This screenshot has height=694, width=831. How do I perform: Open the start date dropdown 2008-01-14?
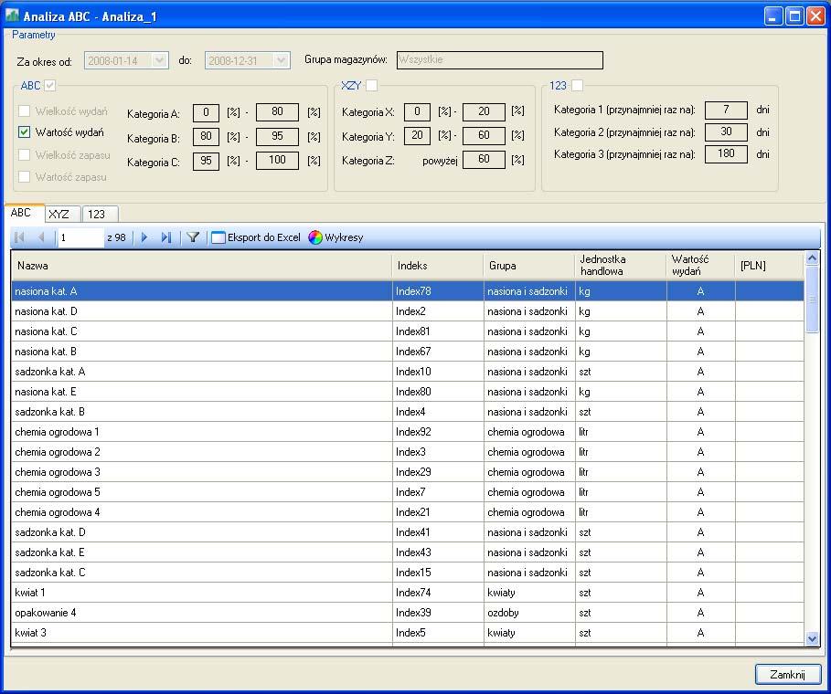(159, 60)
